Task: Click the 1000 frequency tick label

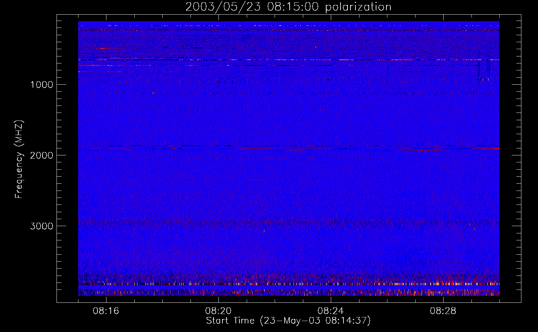Action: [42, 85]
